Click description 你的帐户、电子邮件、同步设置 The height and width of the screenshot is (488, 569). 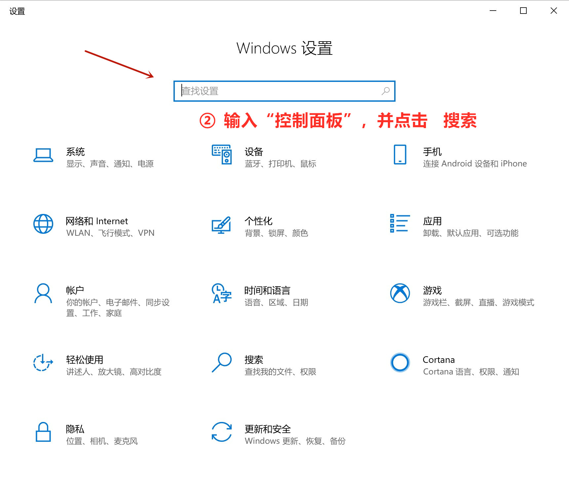(x=118, y=308)
